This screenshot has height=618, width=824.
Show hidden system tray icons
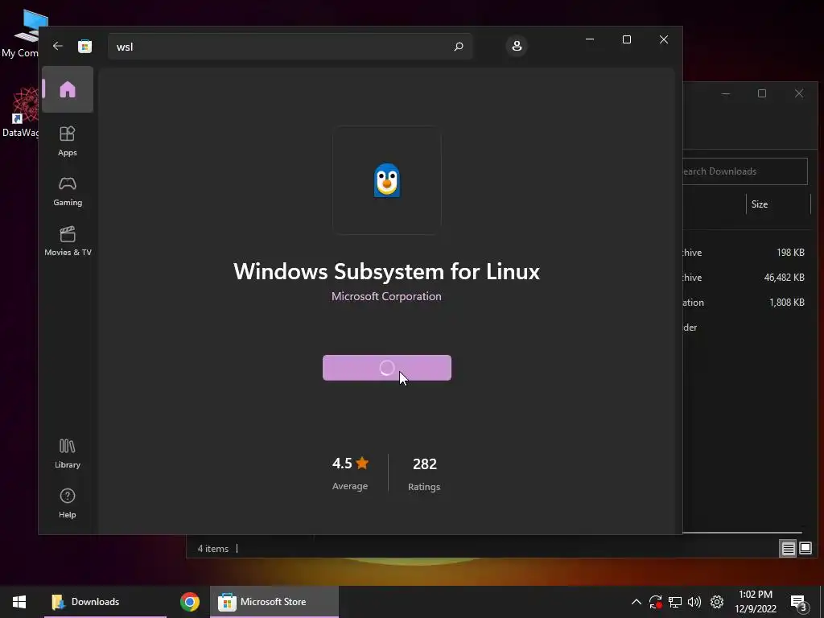637,602
